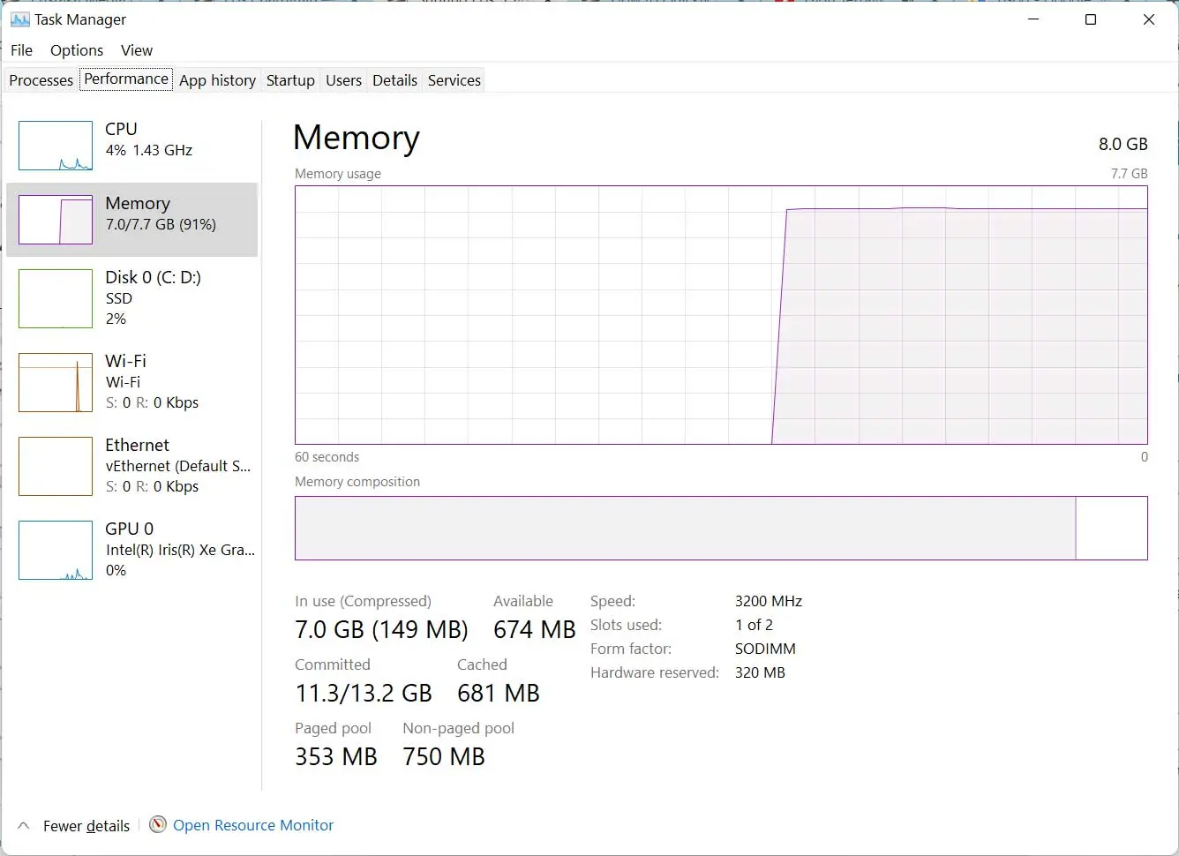Switch to the App history tab
The image size is (1179, 856).
coord(217,80)
